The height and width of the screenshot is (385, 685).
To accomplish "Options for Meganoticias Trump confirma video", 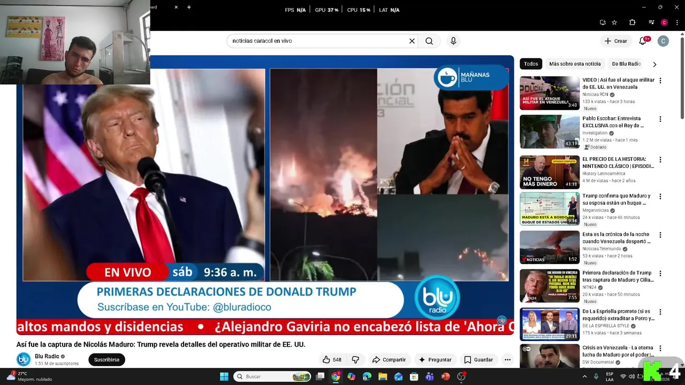I will [660, 196].
